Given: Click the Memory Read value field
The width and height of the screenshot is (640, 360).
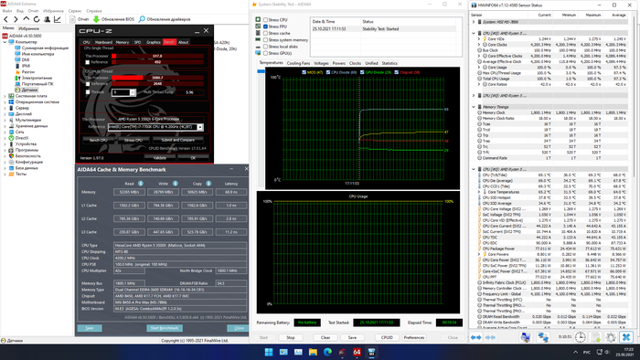Looking at the screenshot, I should 129,192.
